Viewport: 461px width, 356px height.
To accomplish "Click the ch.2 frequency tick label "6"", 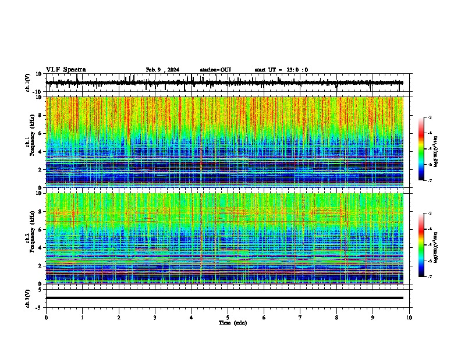I will tap(40, 230).
